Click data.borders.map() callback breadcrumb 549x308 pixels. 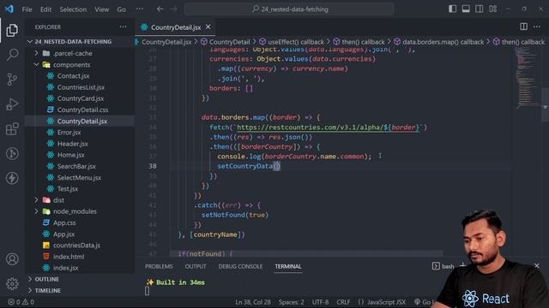pyautogui.click(x=438, y=42)
